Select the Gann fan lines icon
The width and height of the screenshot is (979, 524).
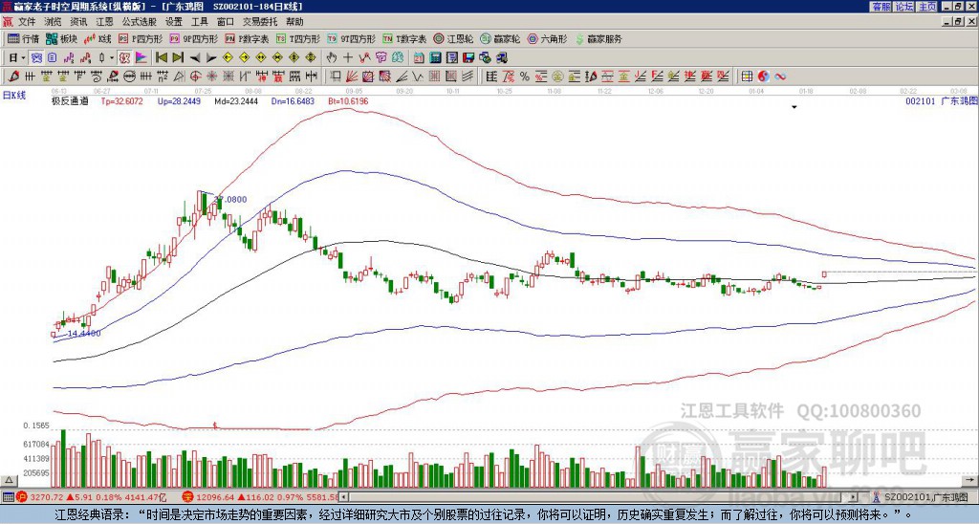[x=352, y=76]
